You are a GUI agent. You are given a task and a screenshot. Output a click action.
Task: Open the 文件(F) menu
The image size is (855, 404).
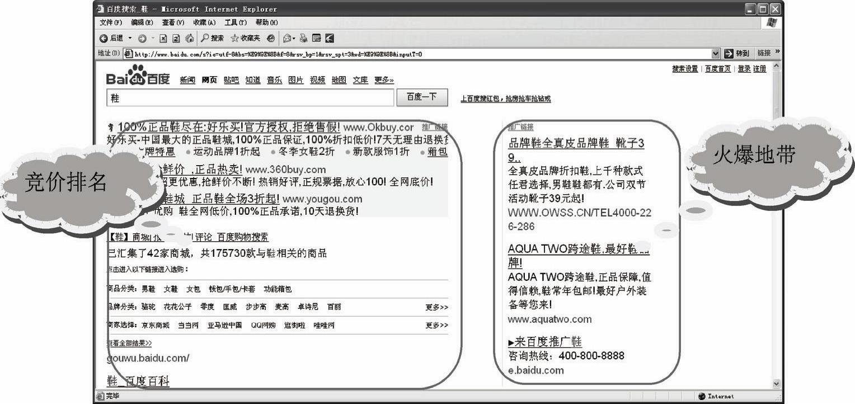point(111,22)
